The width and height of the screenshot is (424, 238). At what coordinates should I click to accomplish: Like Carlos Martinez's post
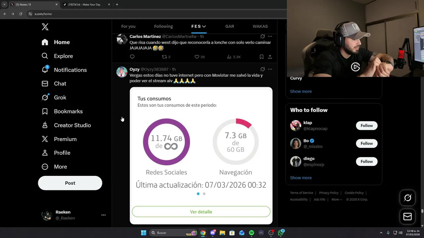[x=199, y=57]
